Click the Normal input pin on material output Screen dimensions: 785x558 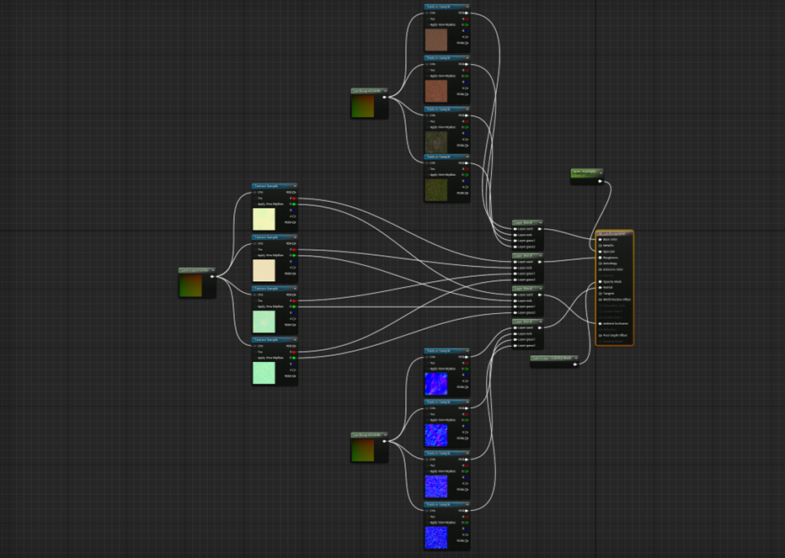(x=600, y=287)
